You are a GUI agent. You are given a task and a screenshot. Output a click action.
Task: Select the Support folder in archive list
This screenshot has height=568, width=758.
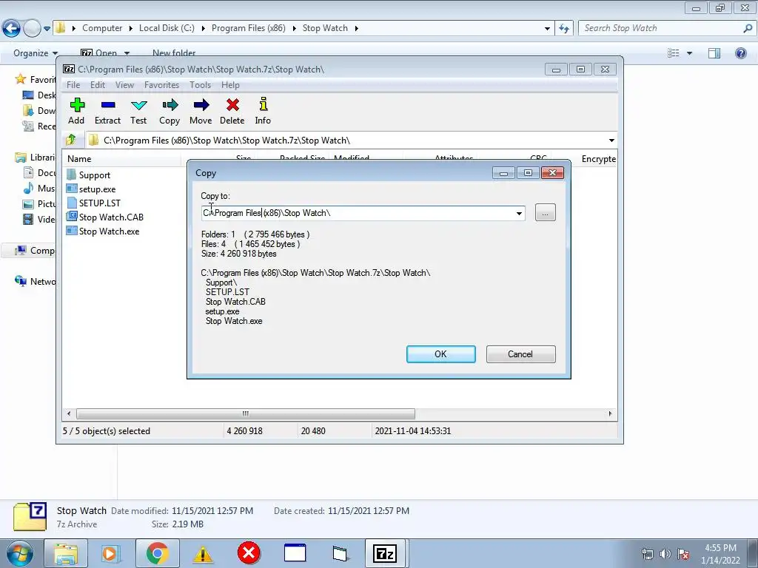coord(94,175)
